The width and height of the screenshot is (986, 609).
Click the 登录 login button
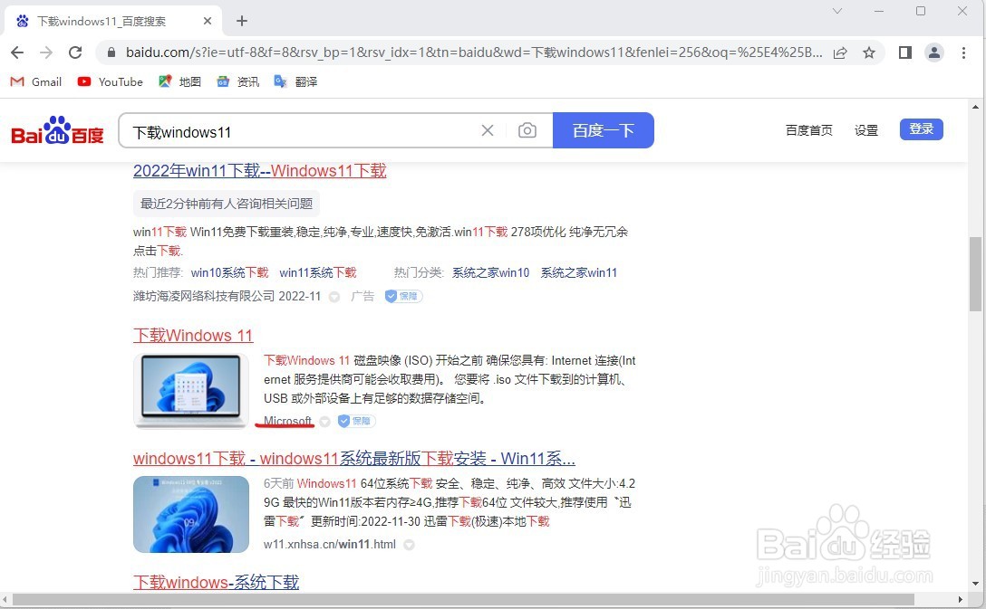pyautogui.click(x=922, y=129)
